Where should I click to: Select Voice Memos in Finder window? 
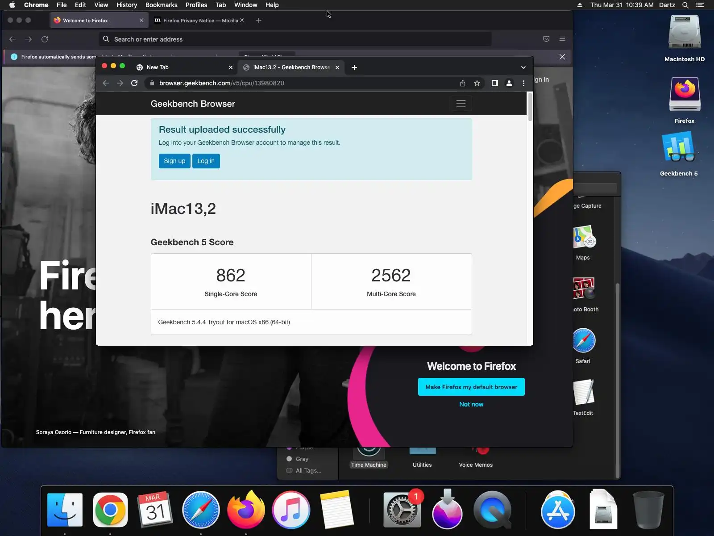(476, 458)
